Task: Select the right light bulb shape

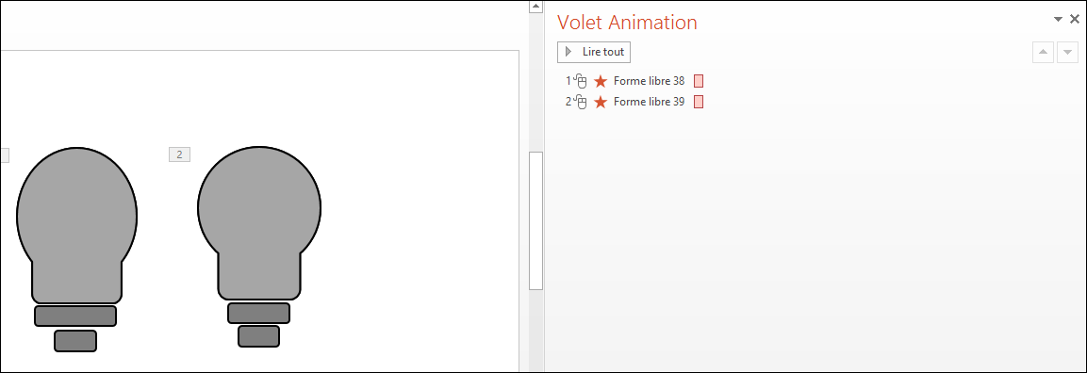Action: 259,223
